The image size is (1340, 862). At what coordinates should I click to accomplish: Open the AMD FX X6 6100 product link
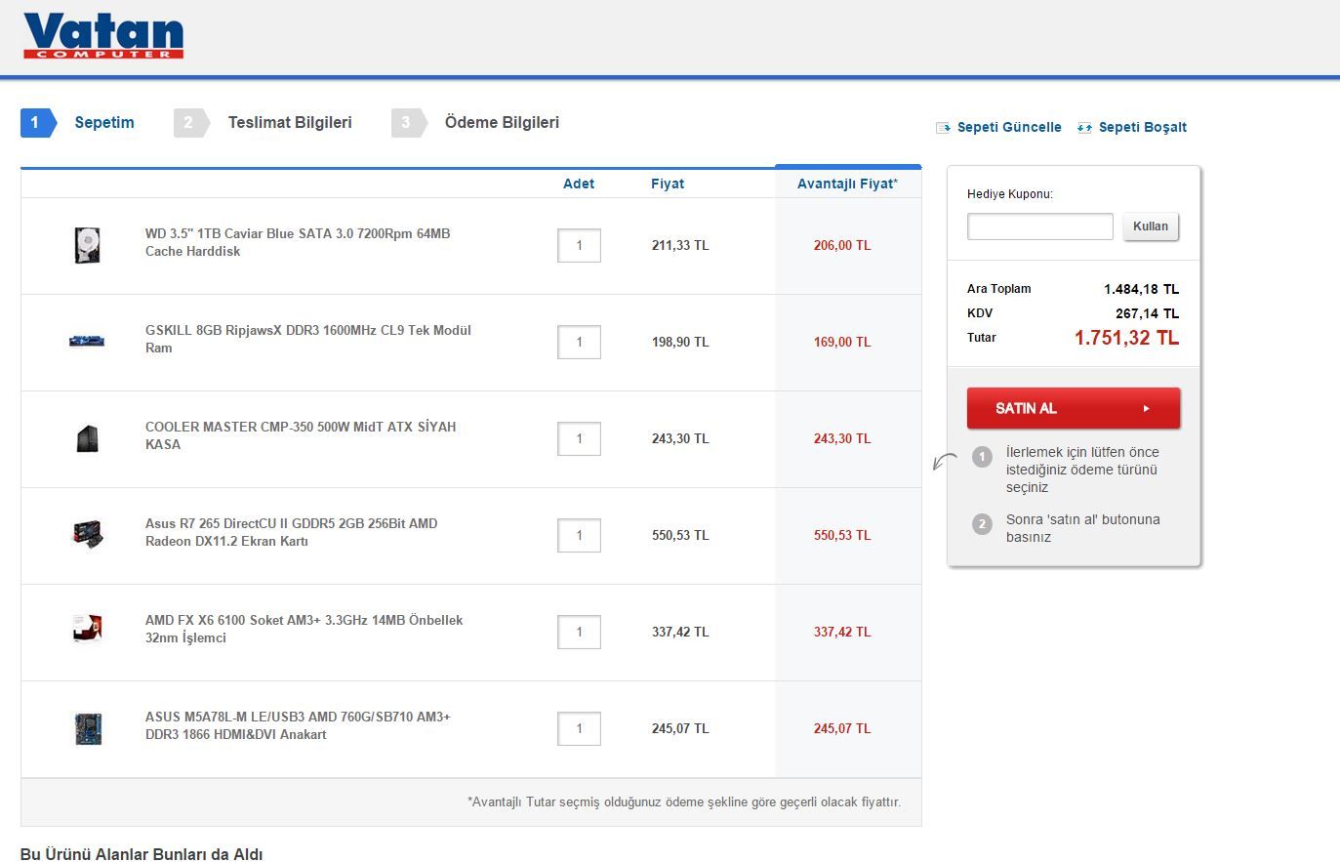pos(305,629)
